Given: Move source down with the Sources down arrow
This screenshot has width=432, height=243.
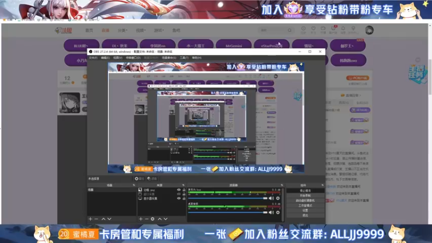Looking at the screenshot, I should (166, 219).
